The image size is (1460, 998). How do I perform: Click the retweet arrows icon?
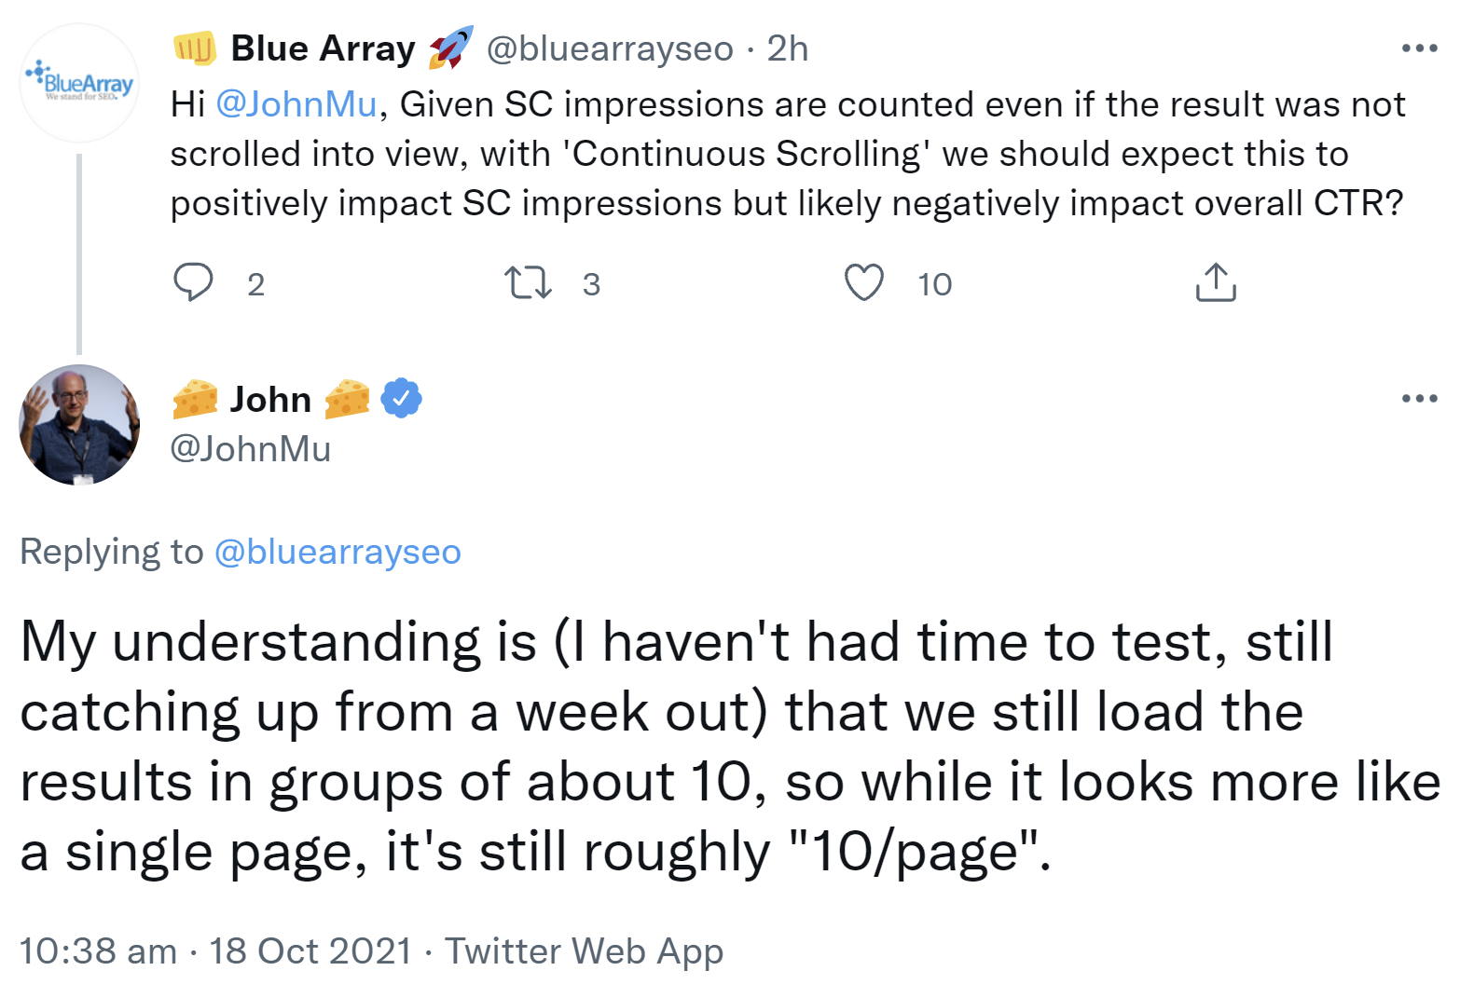tap(528, 282)
